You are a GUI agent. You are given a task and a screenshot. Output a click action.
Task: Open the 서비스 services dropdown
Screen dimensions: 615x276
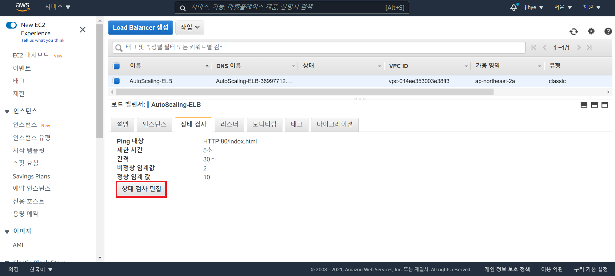[58, 7]
